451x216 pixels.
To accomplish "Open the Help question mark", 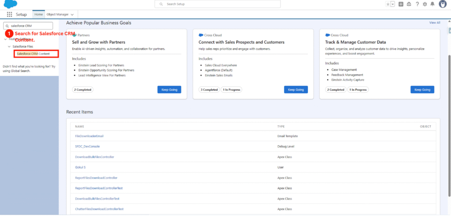I will point(417,4).
